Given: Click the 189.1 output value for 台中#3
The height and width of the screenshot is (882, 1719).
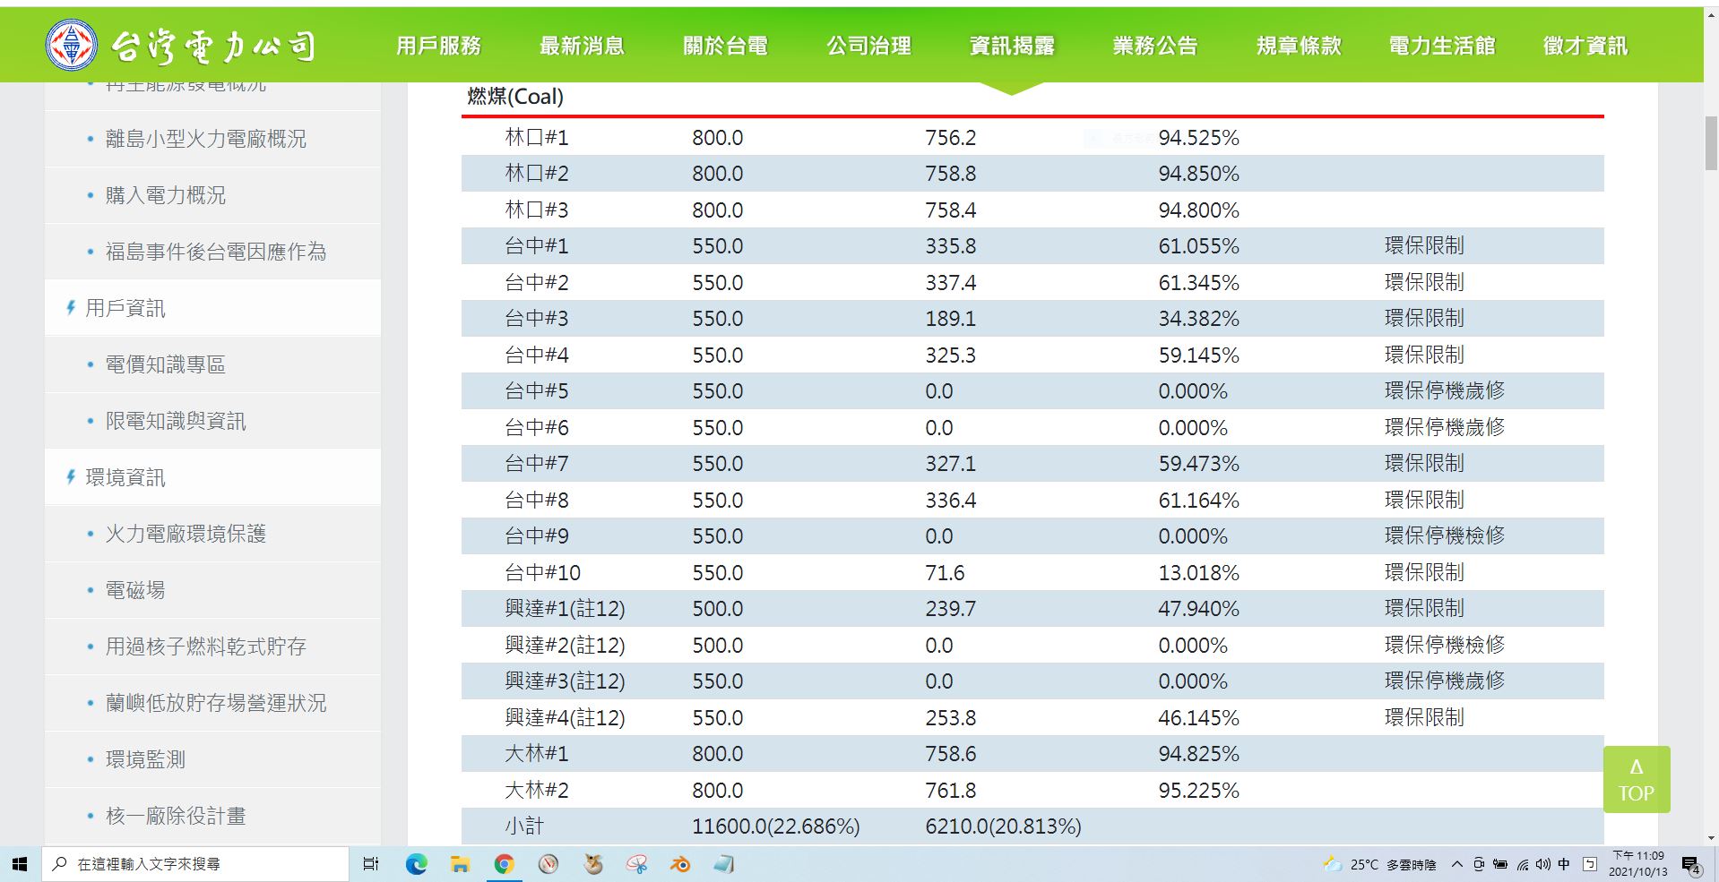Looking at the screenshot, I should (950, 319).
